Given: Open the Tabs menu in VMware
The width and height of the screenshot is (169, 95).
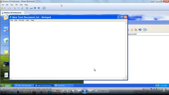Looking at the screenshot, I should tap(21, 5).
